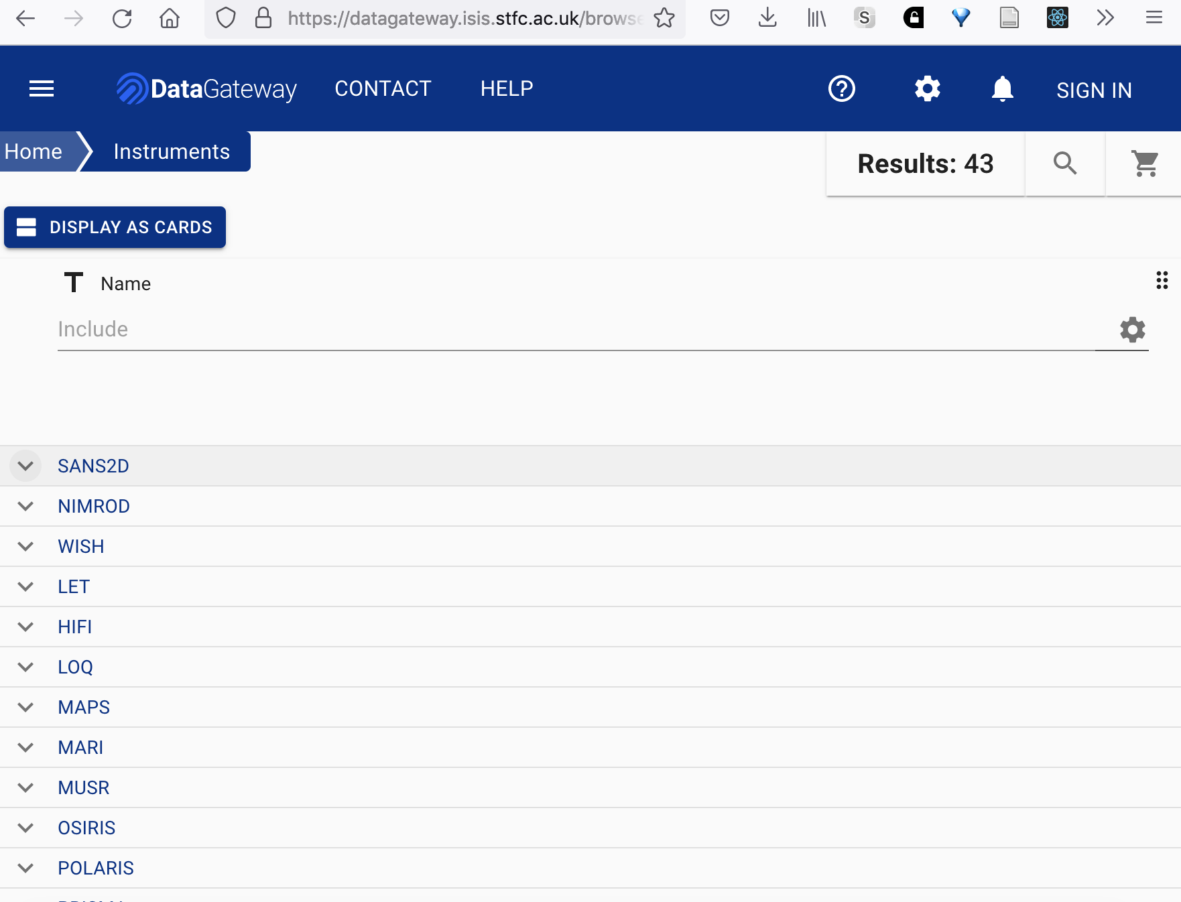Open the CONTACT menu item
This screenshot has height=902, width=1181.
click(x=383, y=88)
